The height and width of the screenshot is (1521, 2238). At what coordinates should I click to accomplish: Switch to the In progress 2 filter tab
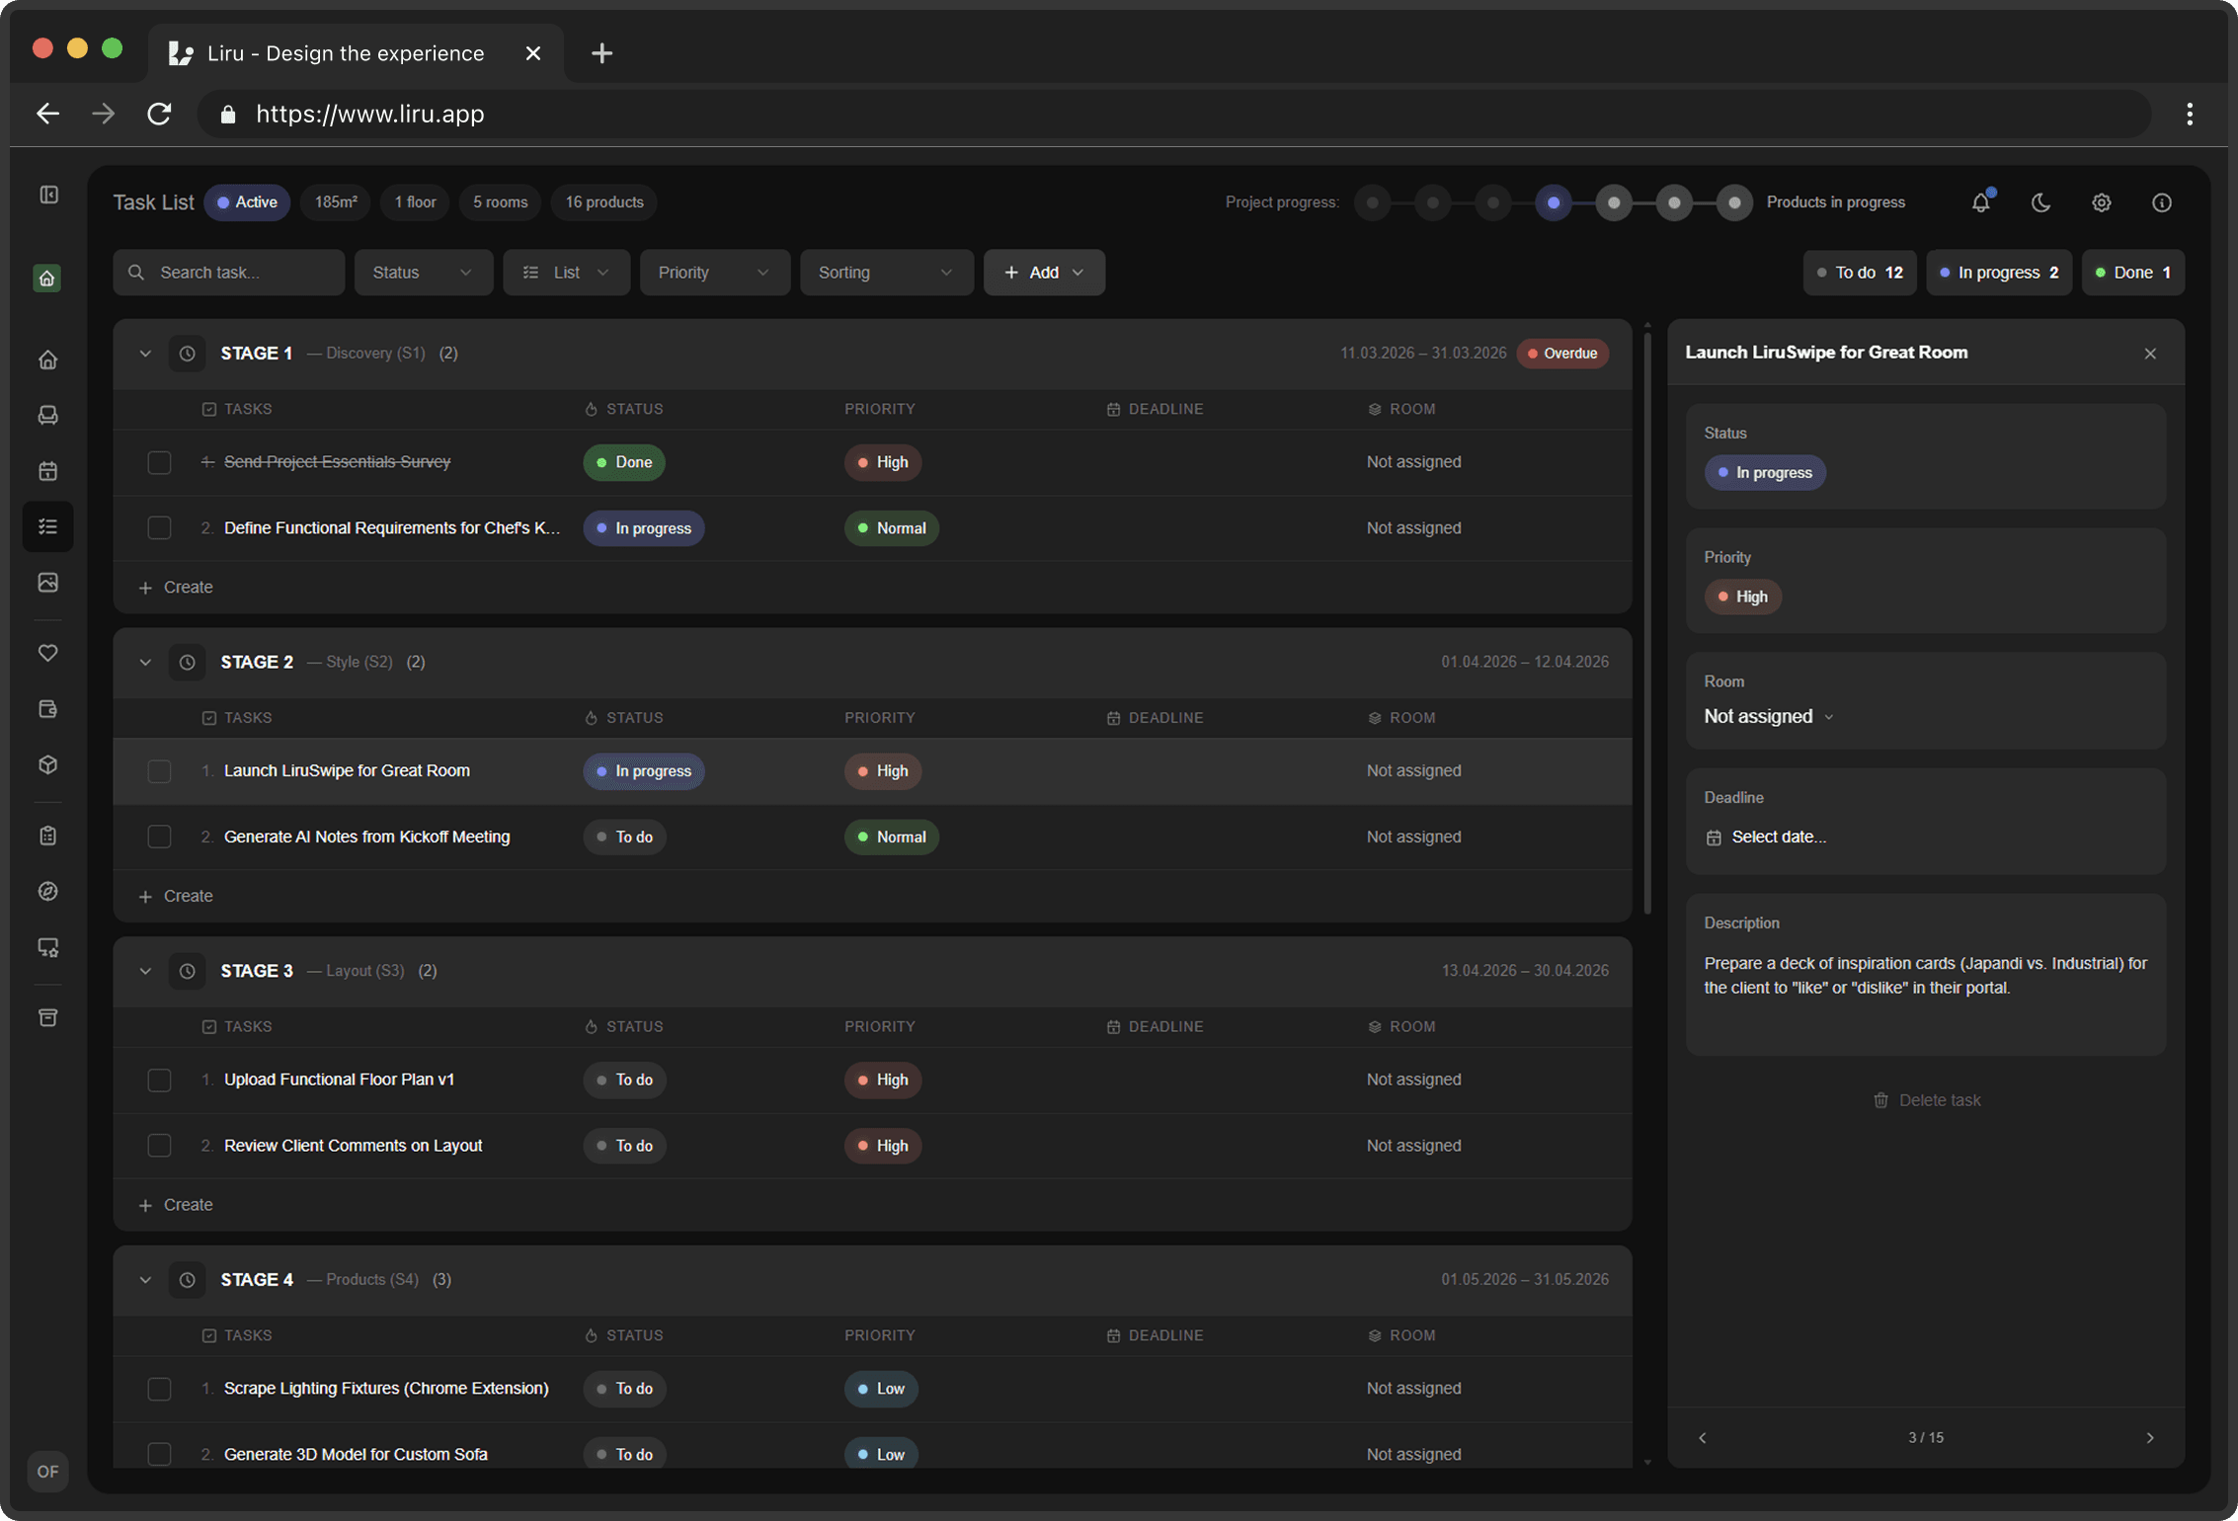pos(1999,272)
